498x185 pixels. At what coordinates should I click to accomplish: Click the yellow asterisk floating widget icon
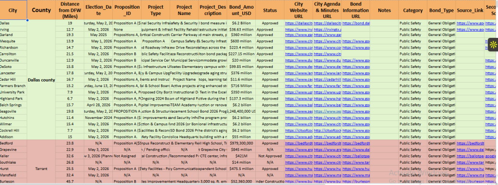(x=493, y=45)
